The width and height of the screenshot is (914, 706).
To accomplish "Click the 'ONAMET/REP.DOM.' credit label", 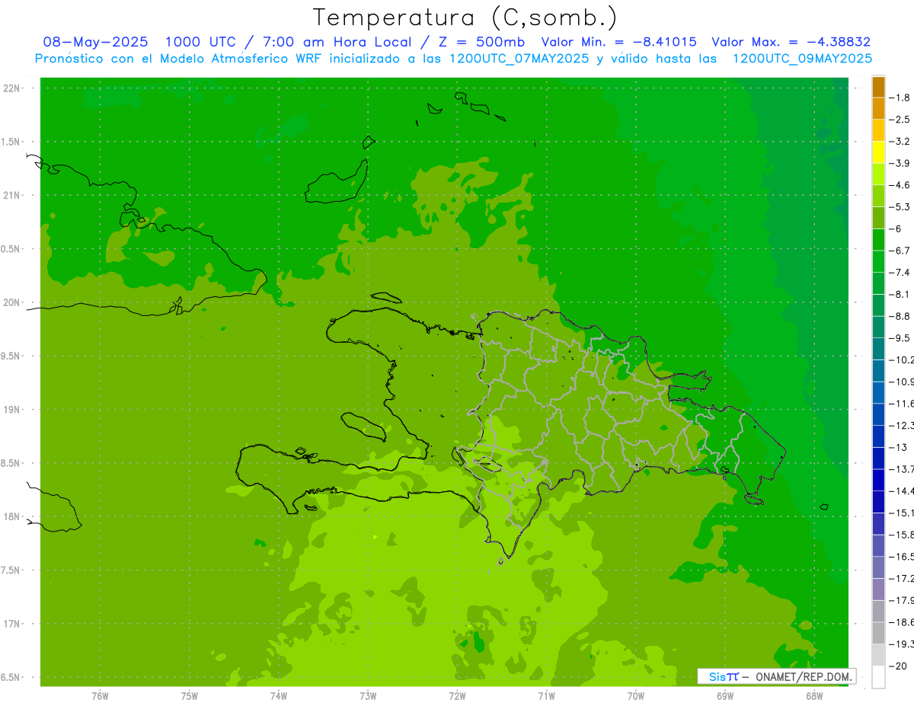I will 804,676.
